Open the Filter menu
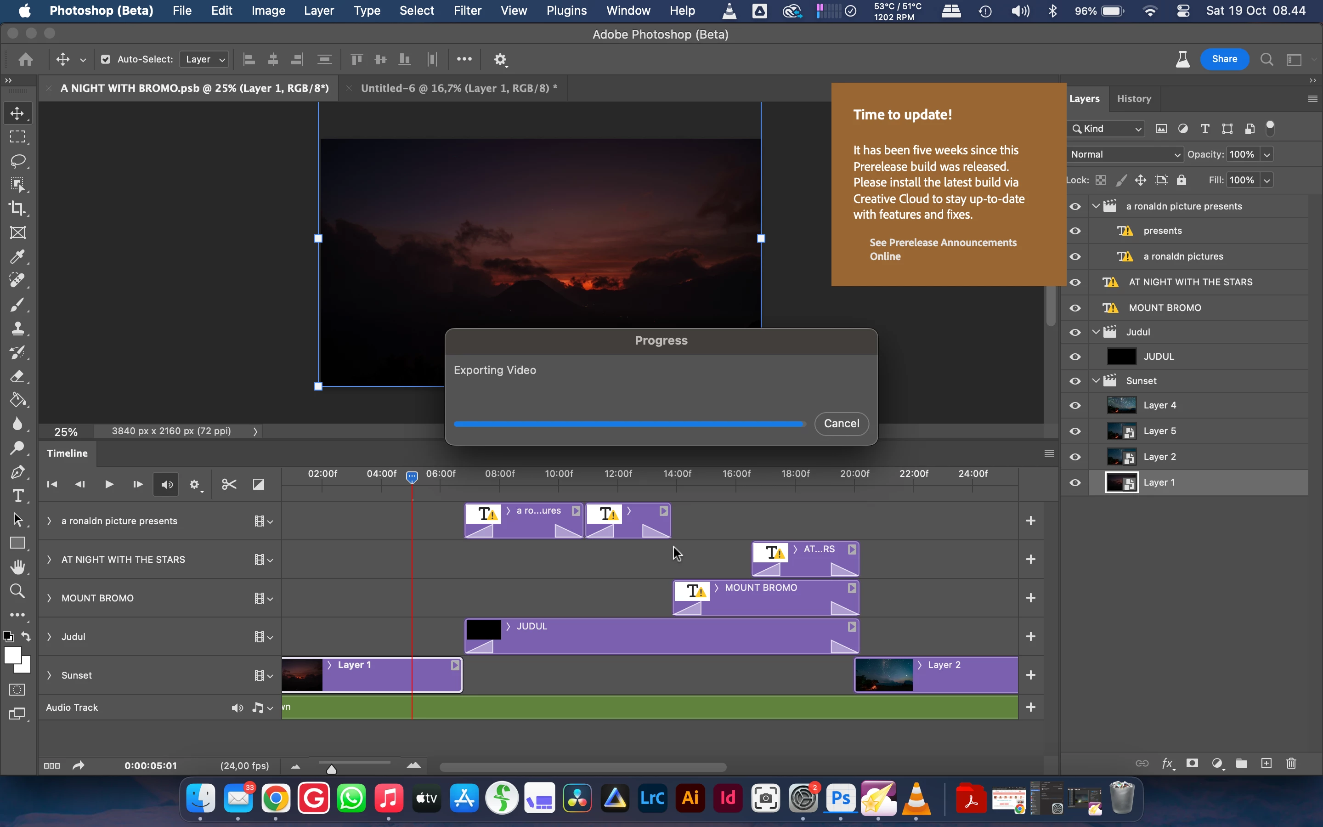The width and height of the screenshot is (1323, 827). tap(467, 11)
